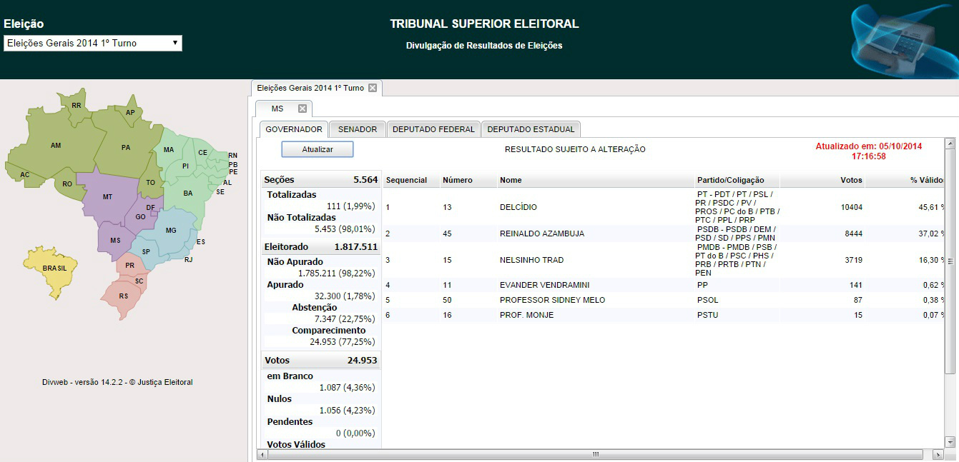Switch to the SENADOR tab
The image size is (959, 462).
point(358,129)
